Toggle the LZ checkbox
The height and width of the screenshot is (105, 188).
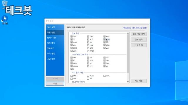point(105,66)
